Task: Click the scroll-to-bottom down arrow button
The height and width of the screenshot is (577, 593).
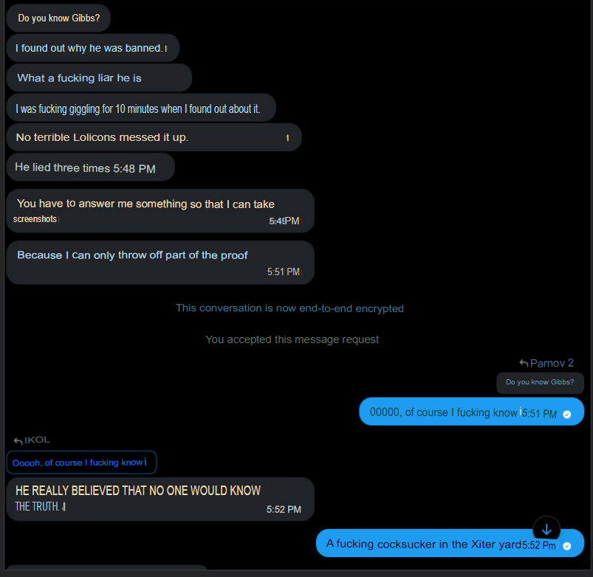Action: pos(546,530)
